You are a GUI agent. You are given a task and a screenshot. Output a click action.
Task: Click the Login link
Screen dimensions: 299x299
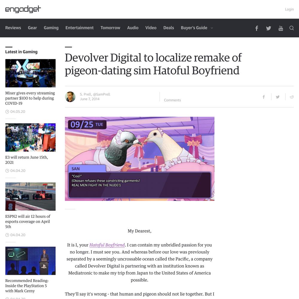coord(289,9)
